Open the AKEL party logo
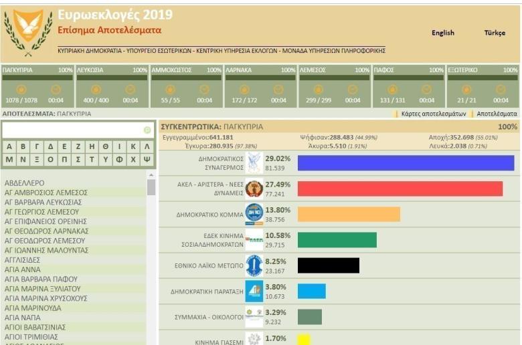The width and height of the screenshot is (522, 345). coord(254,189)
